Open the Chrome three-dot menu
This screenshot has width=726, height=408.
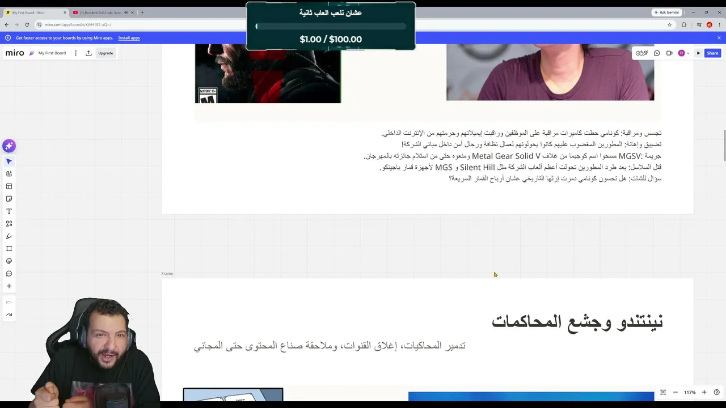pyautogui.click(x=719, y=25)
